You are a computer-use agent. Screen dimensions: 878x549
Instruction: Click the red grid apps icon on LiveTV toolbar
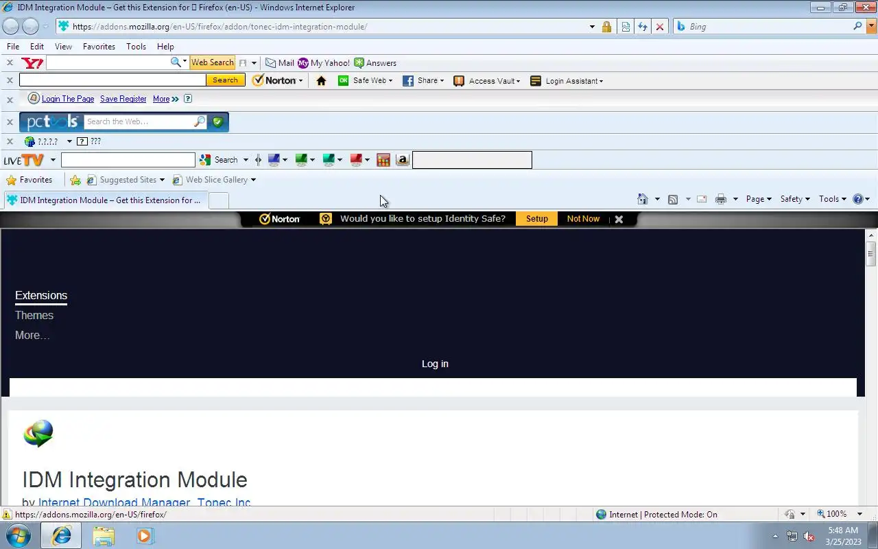pyautogui.click(x=383, y=160)
